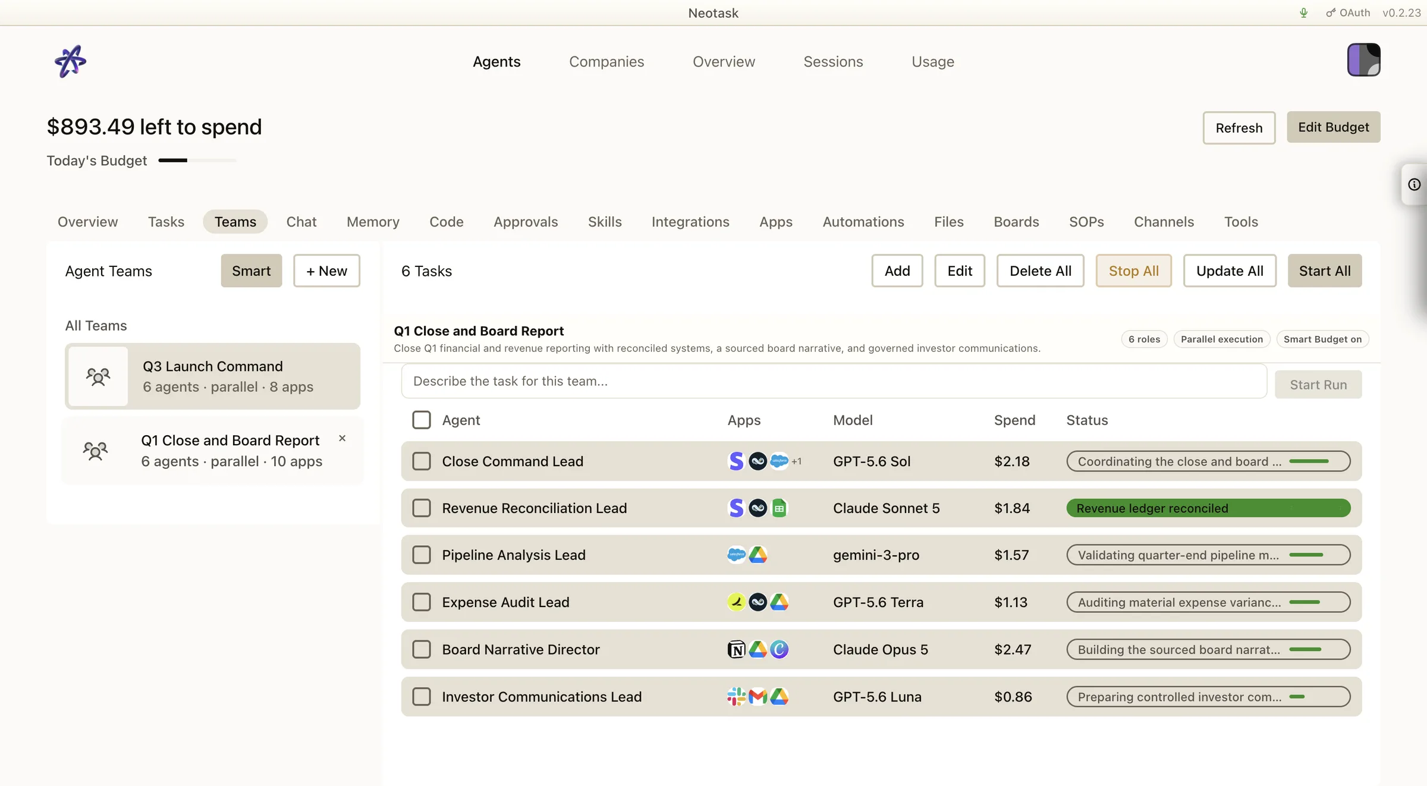Focus the Describe the task for this team field
Screen dimensions: 1427x786
coord(834,381)
